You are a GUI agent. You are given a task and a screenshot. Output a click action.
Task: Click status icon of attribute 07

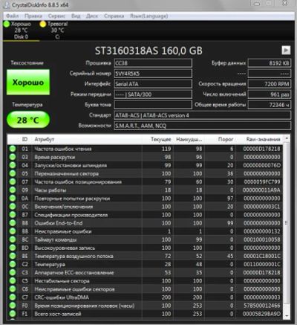coord(13,181)
